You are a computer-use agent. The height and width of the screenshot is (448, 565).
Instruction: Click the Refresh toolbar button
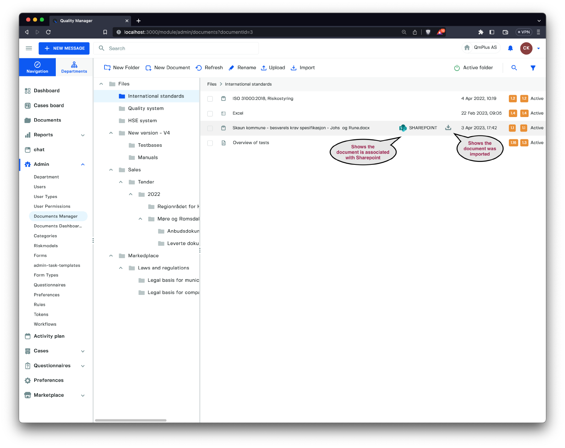tap(209, 68)
